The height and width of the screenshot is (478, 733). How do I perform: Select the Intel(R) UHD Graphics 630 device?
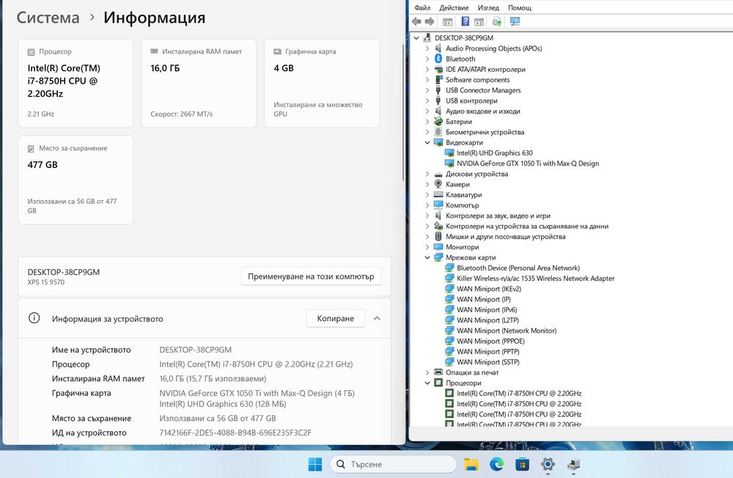[x=495, y=153]
